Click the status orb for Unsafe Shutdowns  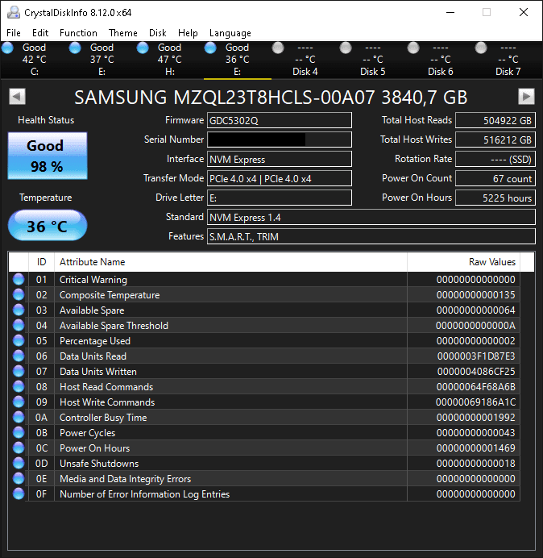click(x=19, y=463)
